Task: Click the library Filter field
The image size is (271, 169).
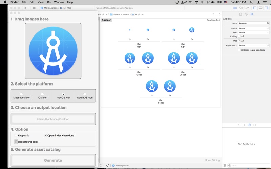Action: pyautogui.click(x=248, y=166)
